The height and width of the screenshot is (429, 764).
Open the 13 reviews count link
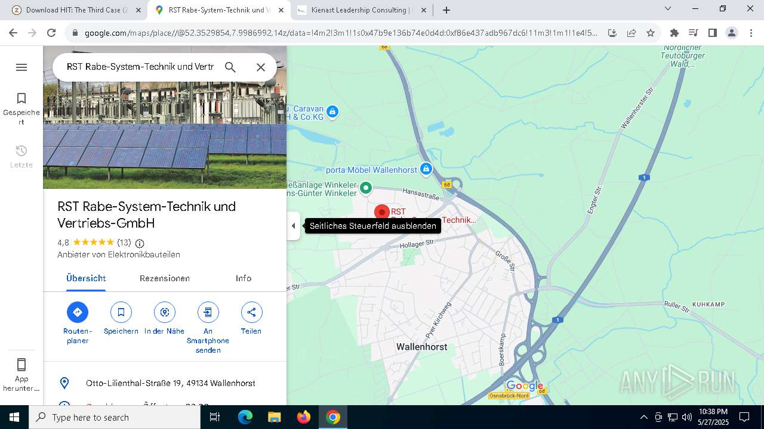(124, 243)
